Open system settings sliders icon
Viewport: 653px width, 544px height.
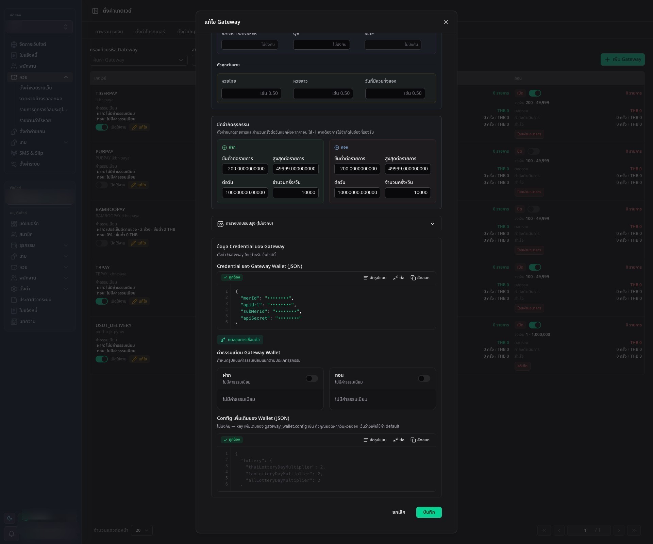(x=14, y=164)
